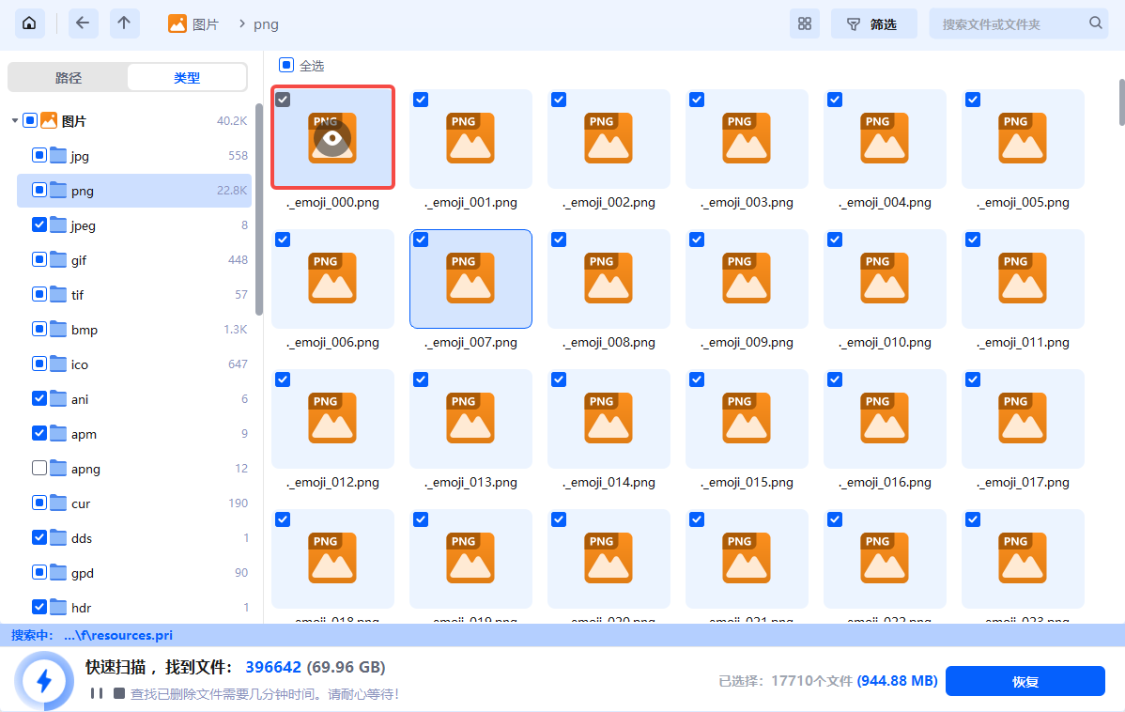Uncheck the _emoji_012.png checkbox
This screenshot has width=1125, height=712.
point(283,379)
